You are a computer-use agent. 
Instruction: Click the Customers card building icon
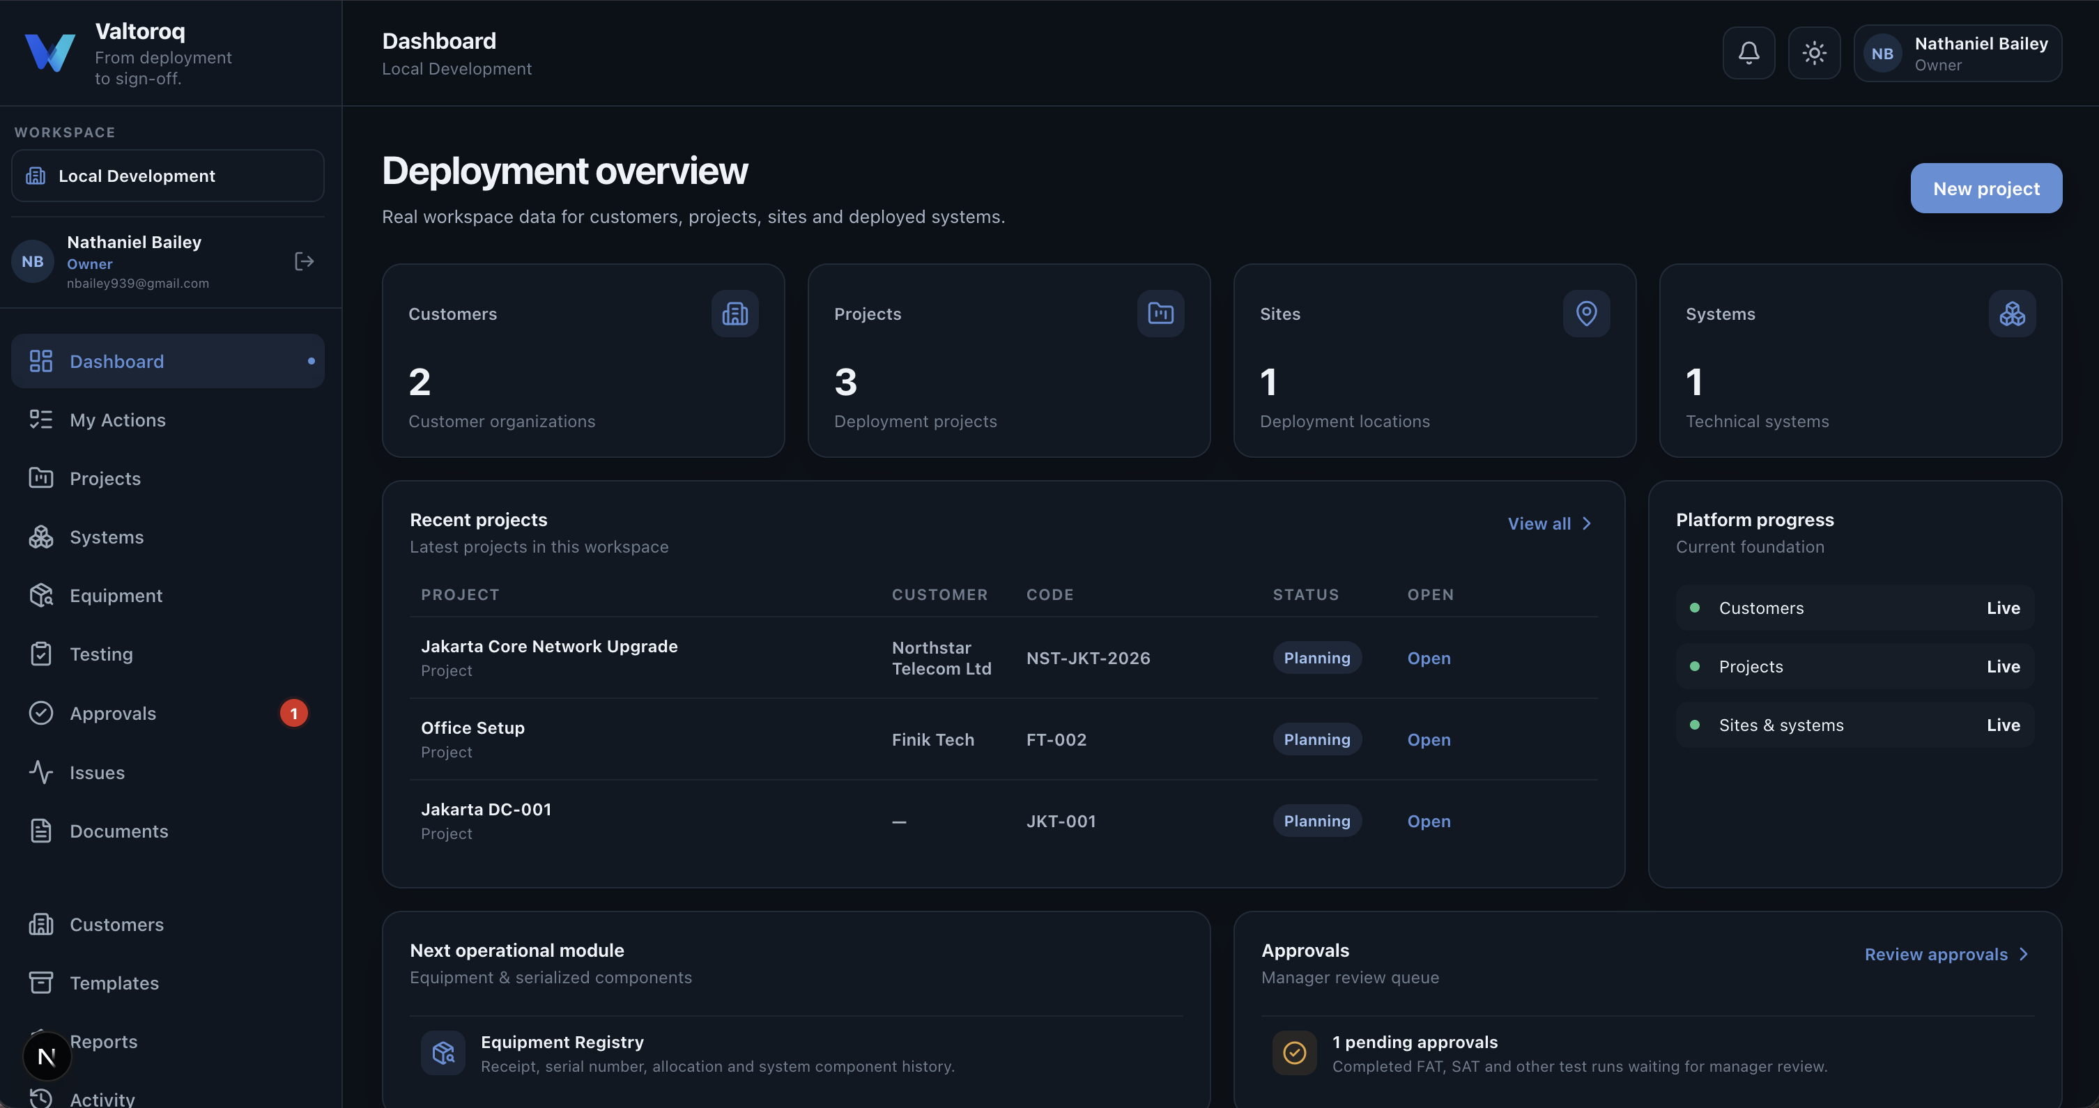(735, 314)
